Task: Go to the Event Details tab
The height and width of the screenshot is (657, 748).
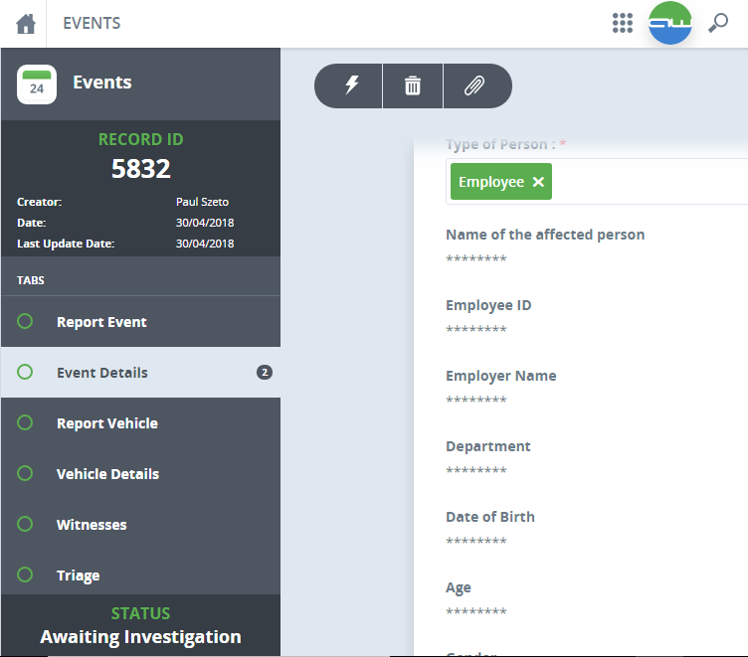Action: [102, 373]
